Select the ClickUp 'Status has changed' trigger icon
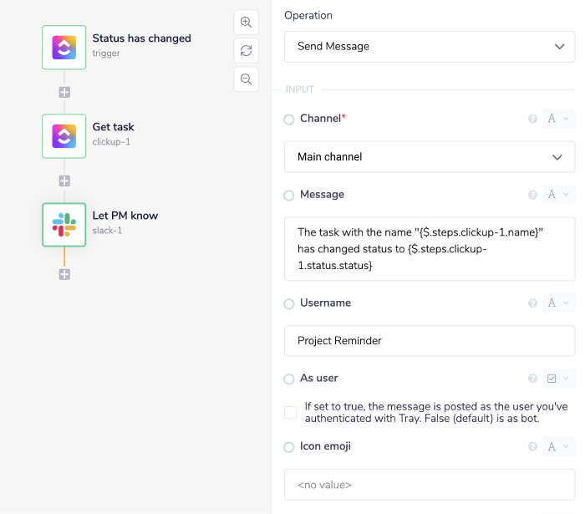 (x=64, y=47)
